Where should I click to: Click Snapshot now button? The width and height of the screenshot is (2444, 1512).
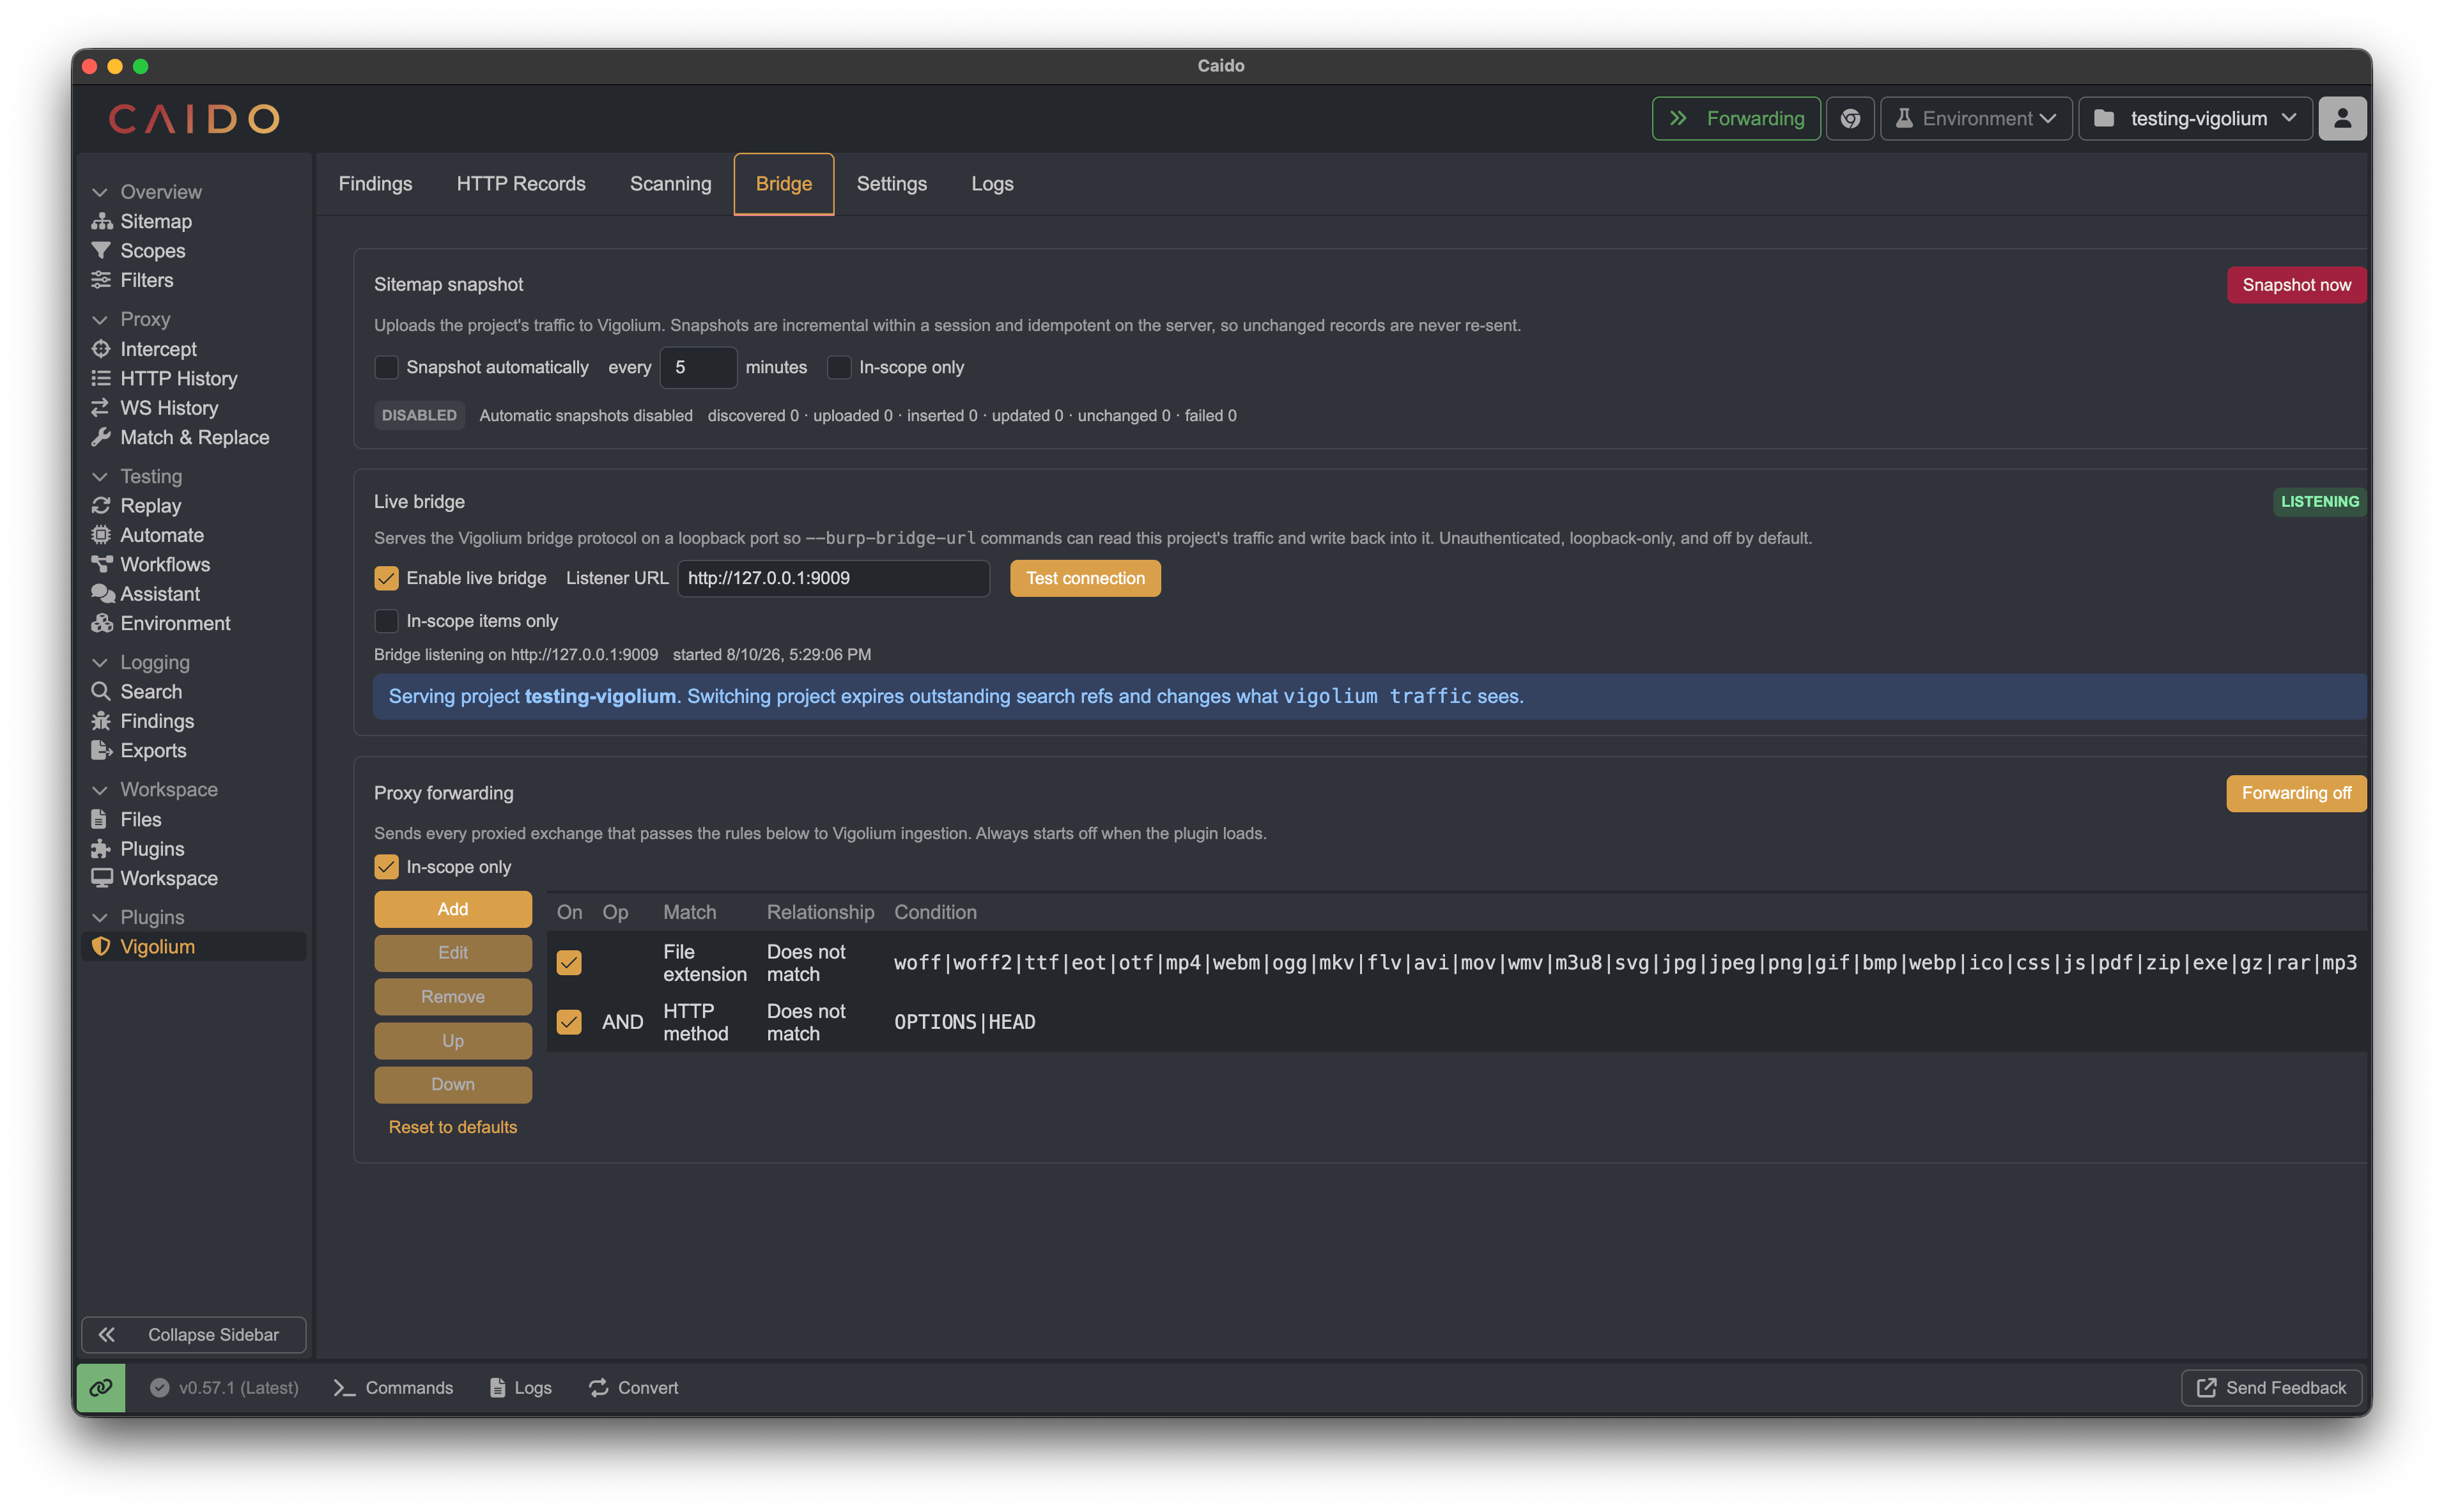coord(2296,285)
